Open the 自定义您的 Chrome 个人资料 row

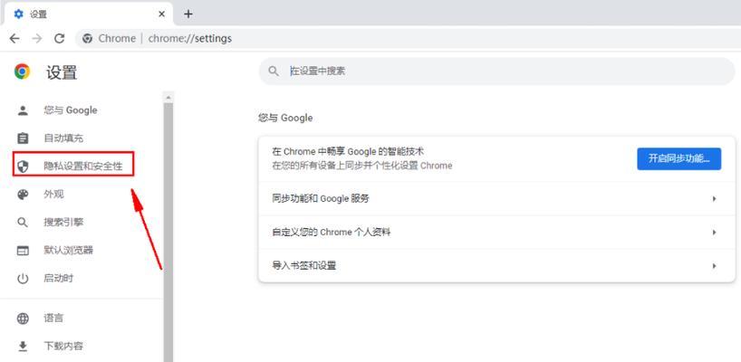pos(496,233)
